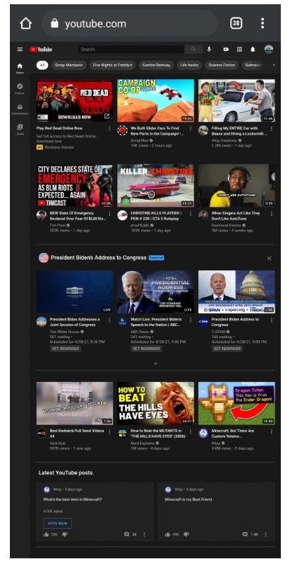Image resolution: width=290 pixels, height=571 pixels.
Task: Click the C-SPAN channel avatar
Action: click(x=203, y=322)
